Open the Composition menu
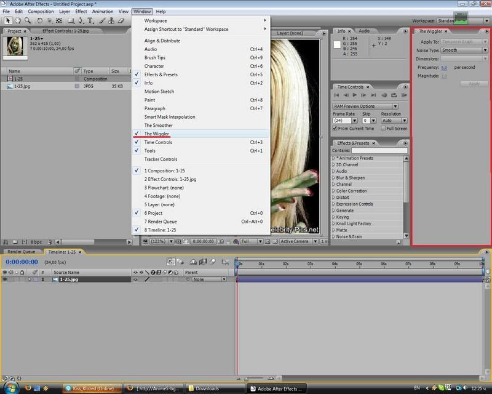492x394 pixels. click(x=41, y=12)
